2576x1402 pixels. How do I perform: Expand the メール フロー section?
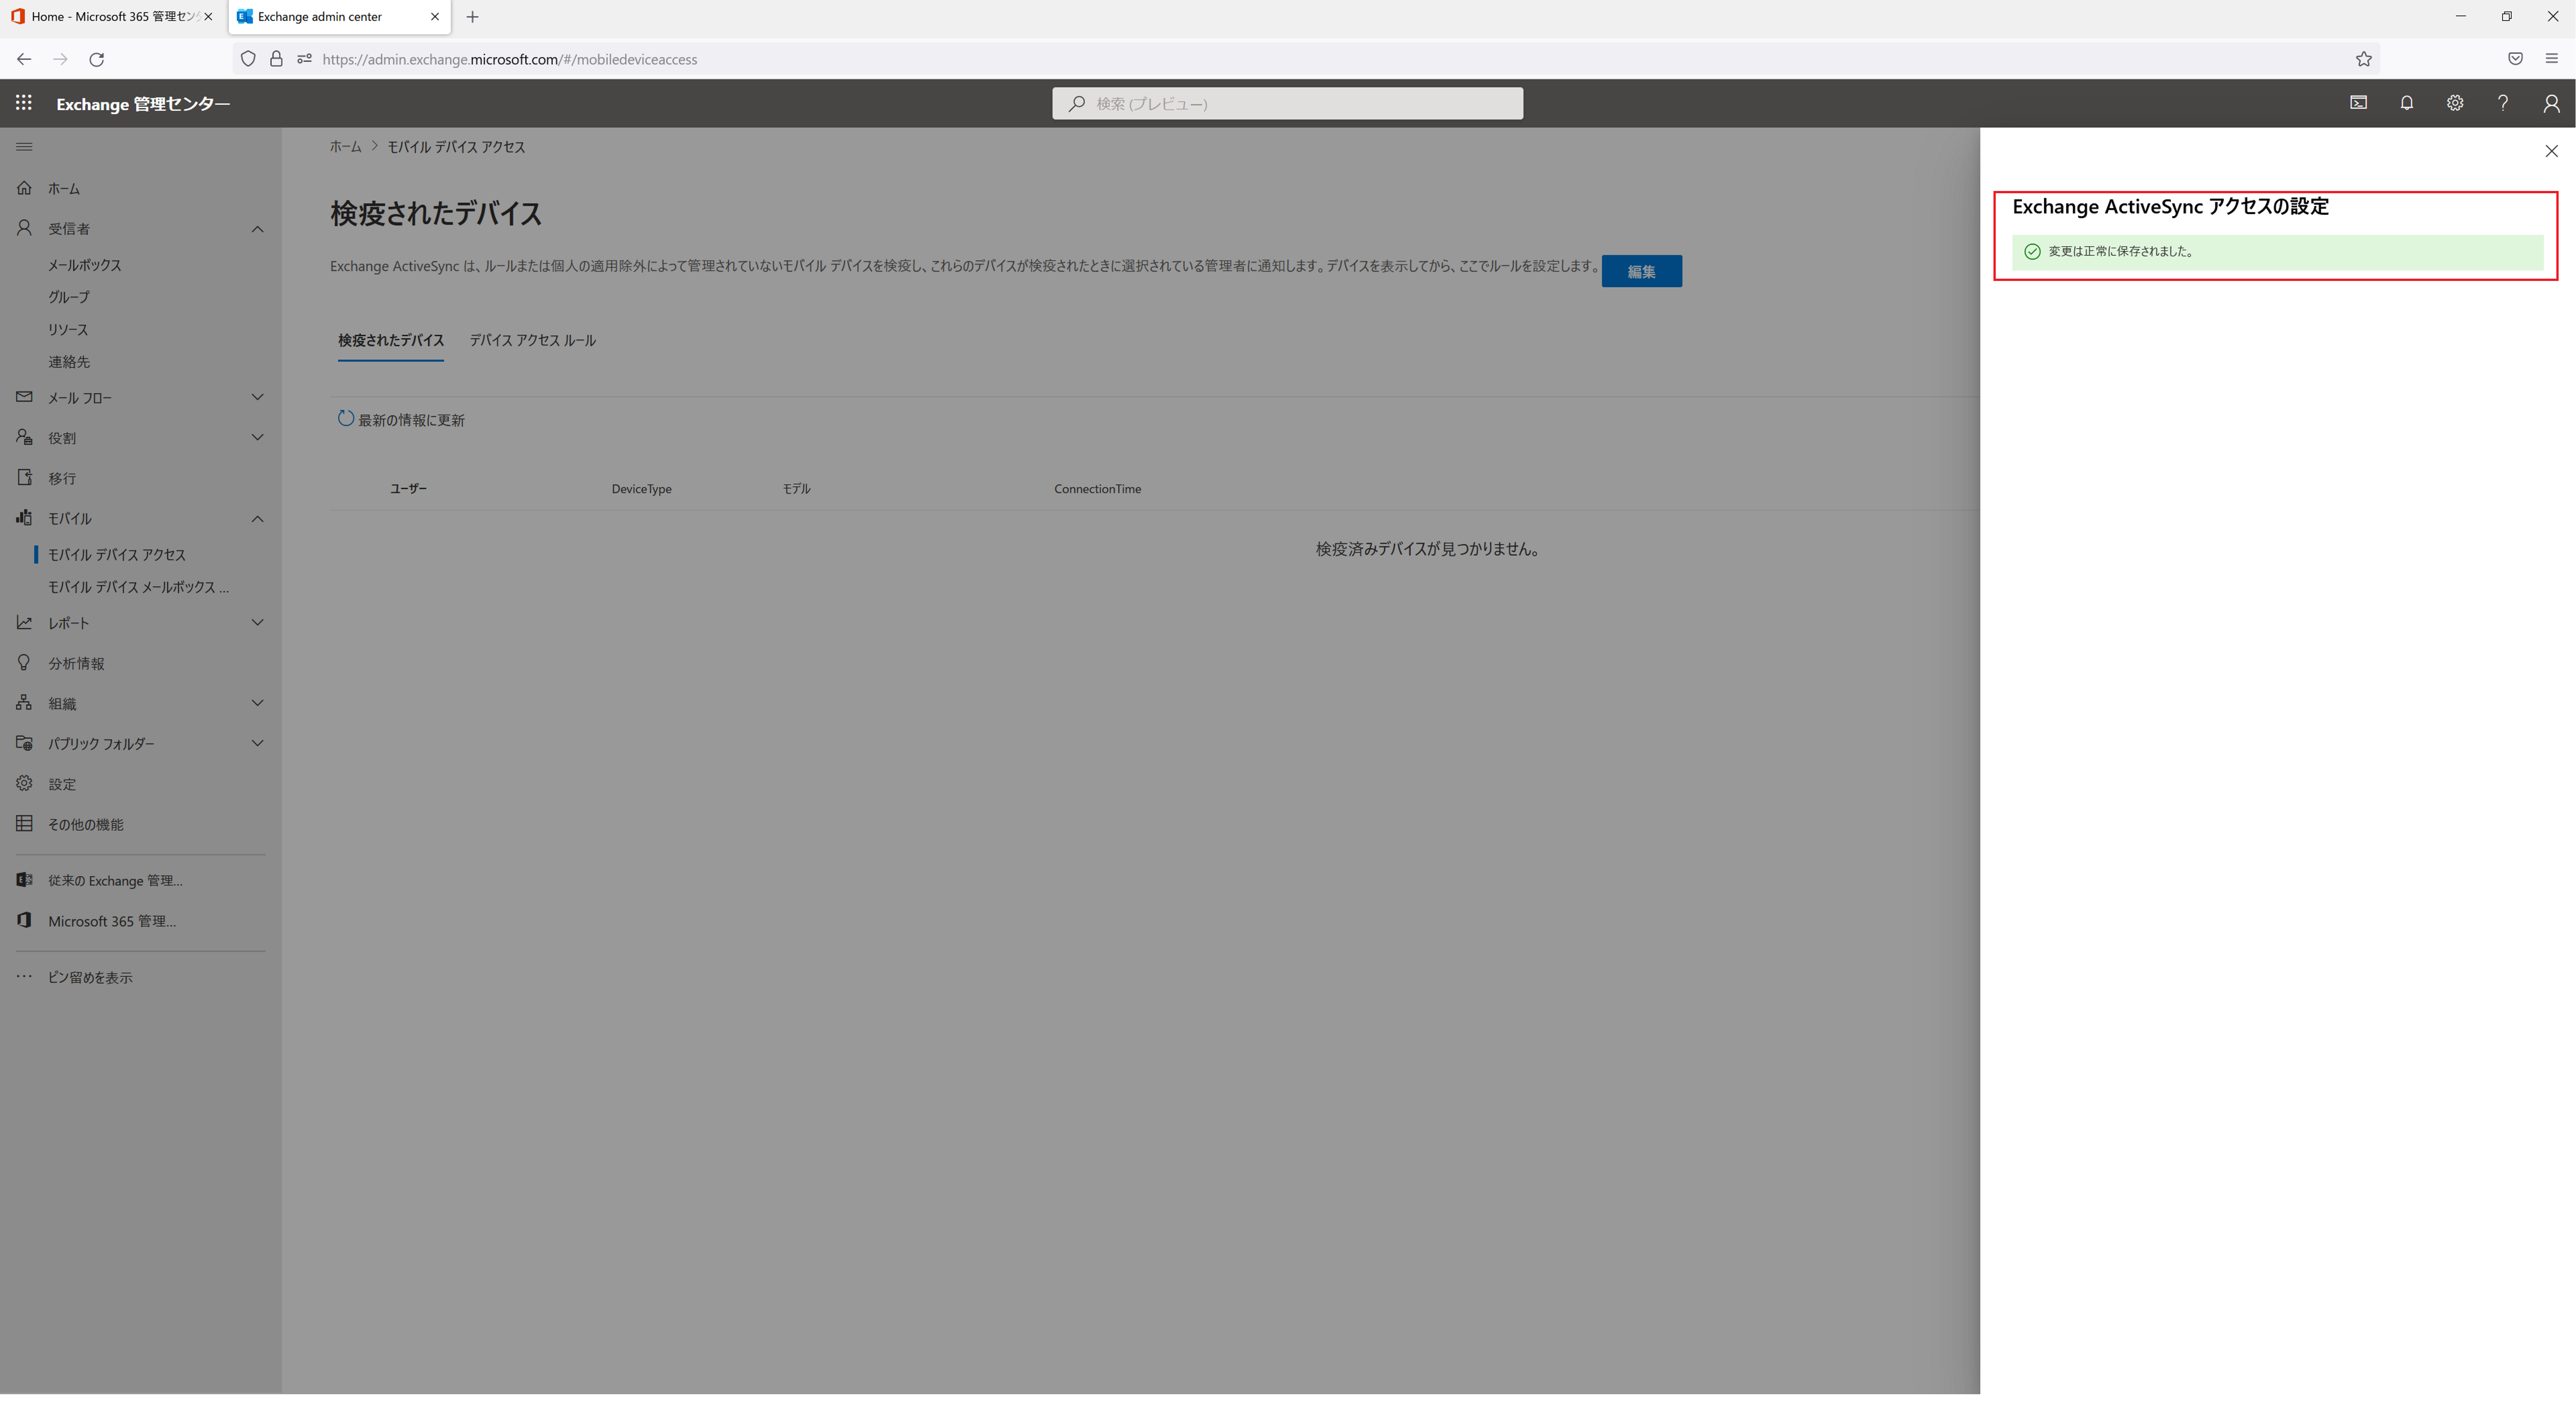257,397
